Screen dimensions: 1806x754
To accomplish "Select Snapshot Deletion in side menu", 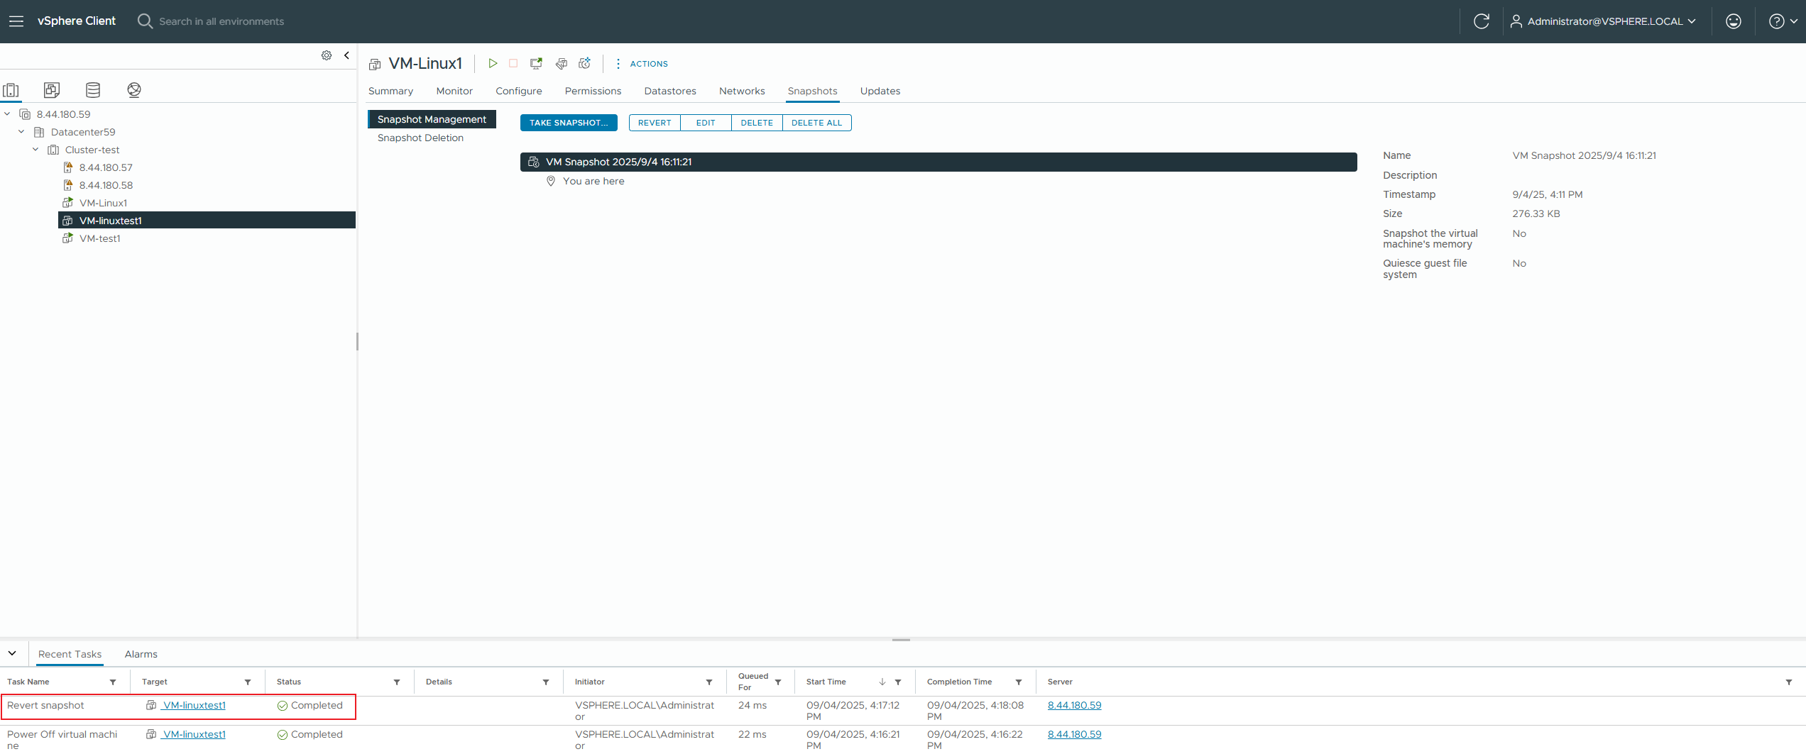I will [420, 138].
